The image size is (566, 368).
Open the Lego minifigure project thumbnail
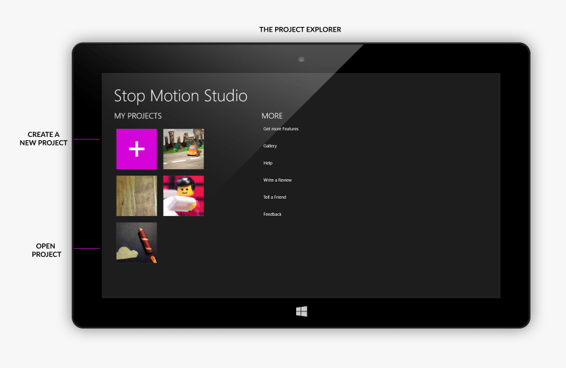(184, 196)
